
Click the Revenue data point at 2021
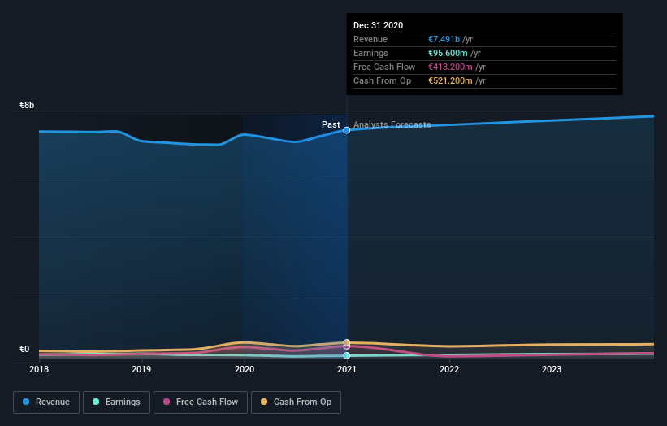pyautogui.click(x=347, y=130)
